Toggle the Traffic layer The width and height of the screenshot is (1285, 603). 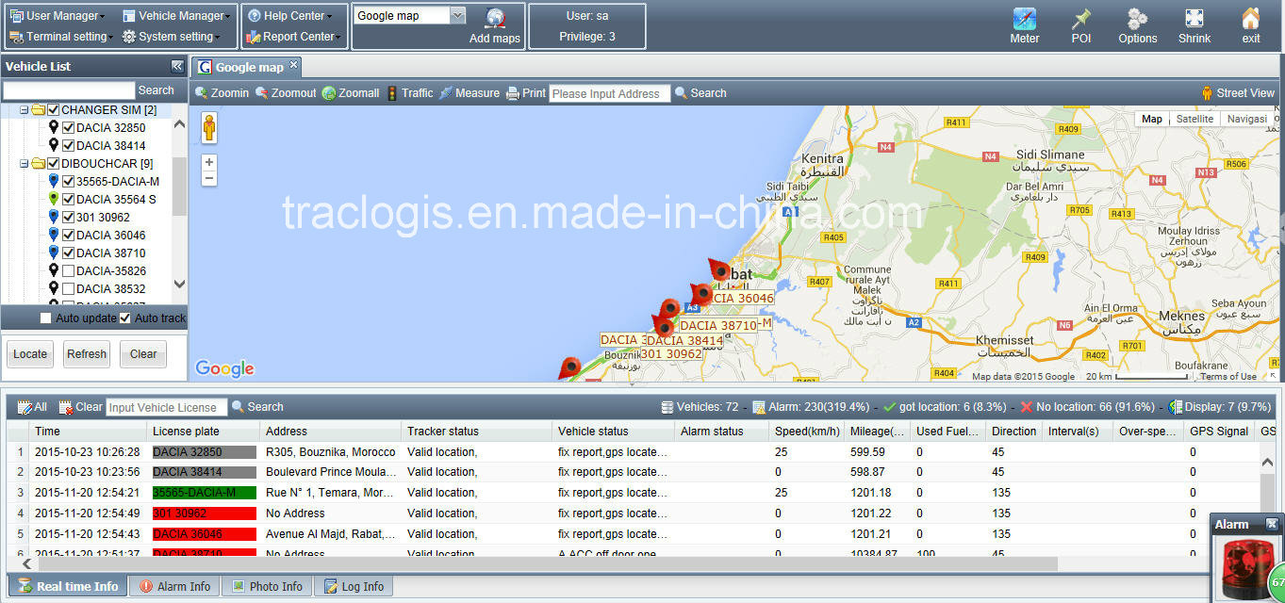[409, 93]
